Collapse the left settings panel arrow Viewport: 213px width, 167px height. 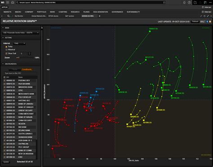coord(42,28)
